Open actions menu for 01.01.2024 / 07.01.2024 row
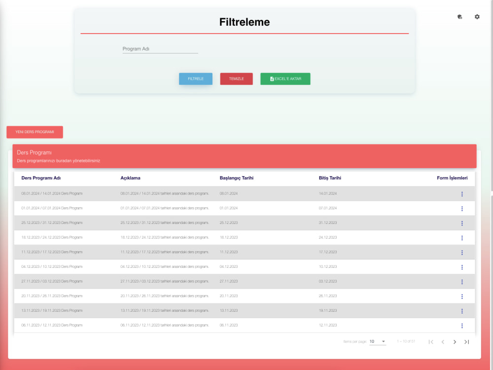 coord(462,208)
